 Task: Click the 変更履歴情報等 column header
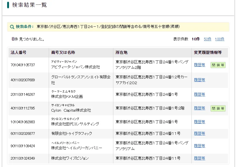(208, 53)
